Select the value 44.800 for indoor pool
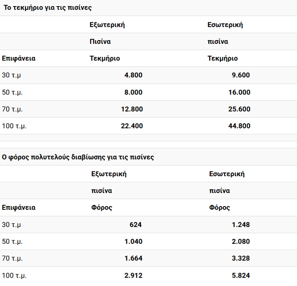 (239, 126)
